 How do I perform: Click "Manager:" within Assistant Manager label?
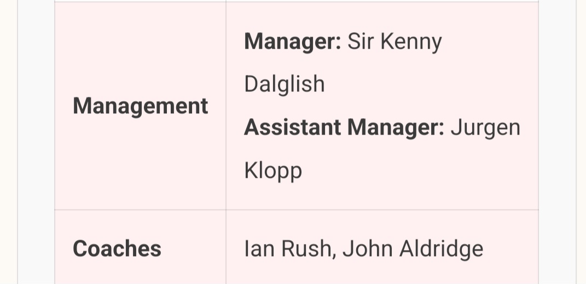(x=396, y=127)
